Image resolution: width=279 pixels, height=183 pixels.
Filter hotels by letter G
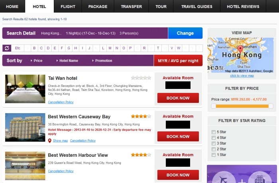point(69,48)
